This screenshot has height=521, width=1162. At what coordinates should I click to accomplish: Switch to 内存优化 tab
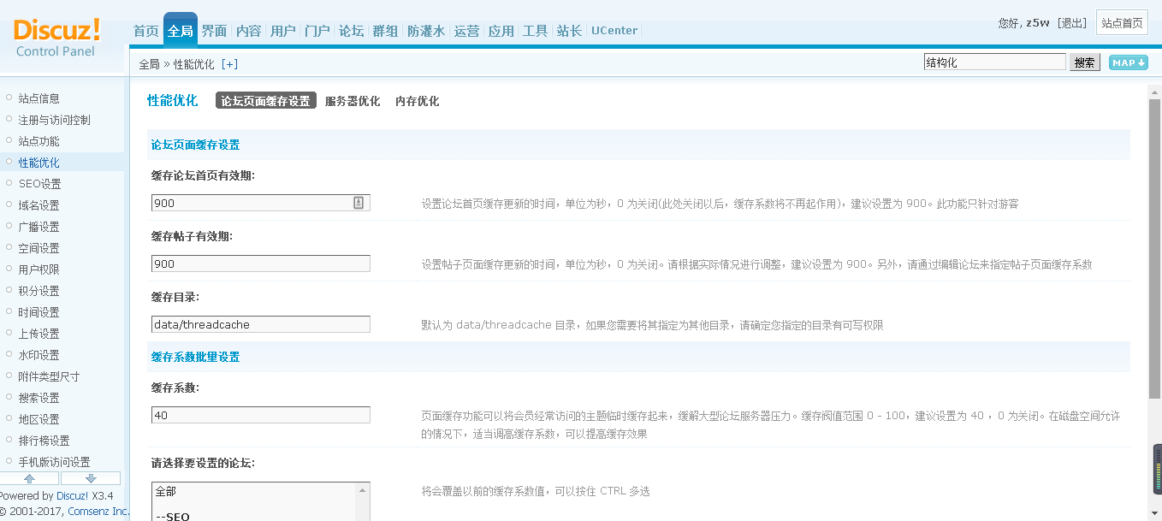click(x=417, y=101)
